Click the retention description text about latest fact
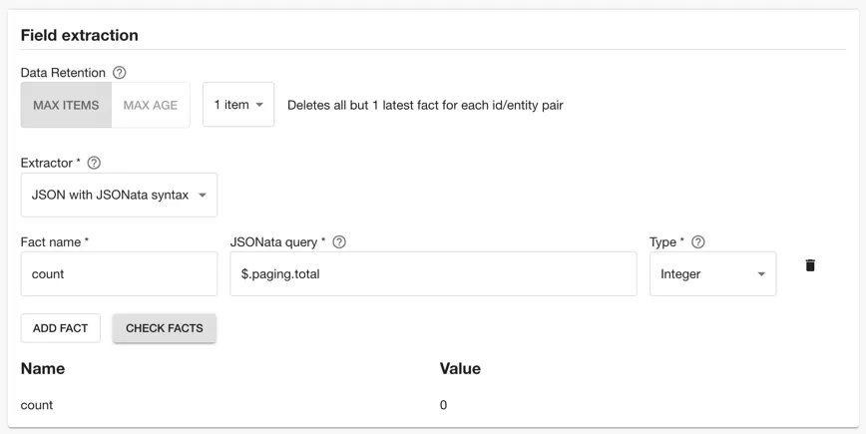The width and height of the screenshot is (866, 434). point(425,105)
